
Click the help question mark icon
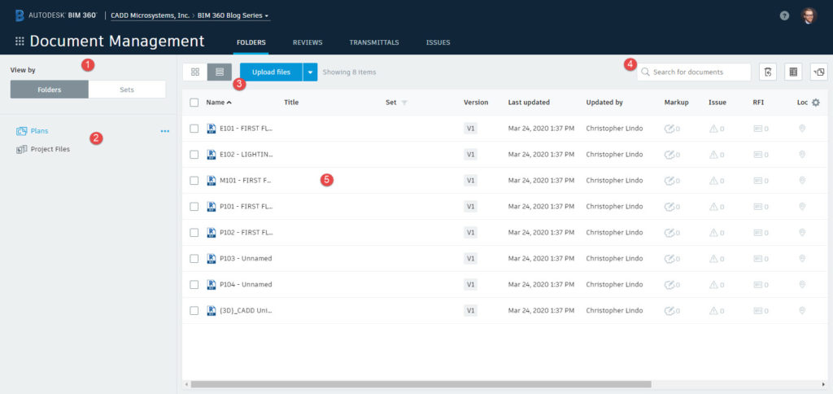coord(784,15)
